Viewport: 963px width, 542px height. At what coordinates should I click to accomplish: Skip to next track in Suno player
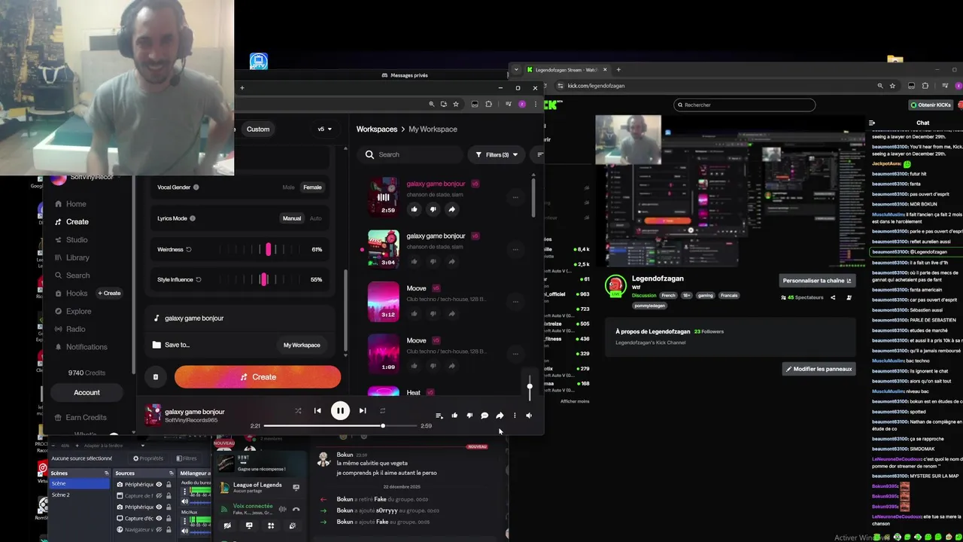tap(363, 410)
